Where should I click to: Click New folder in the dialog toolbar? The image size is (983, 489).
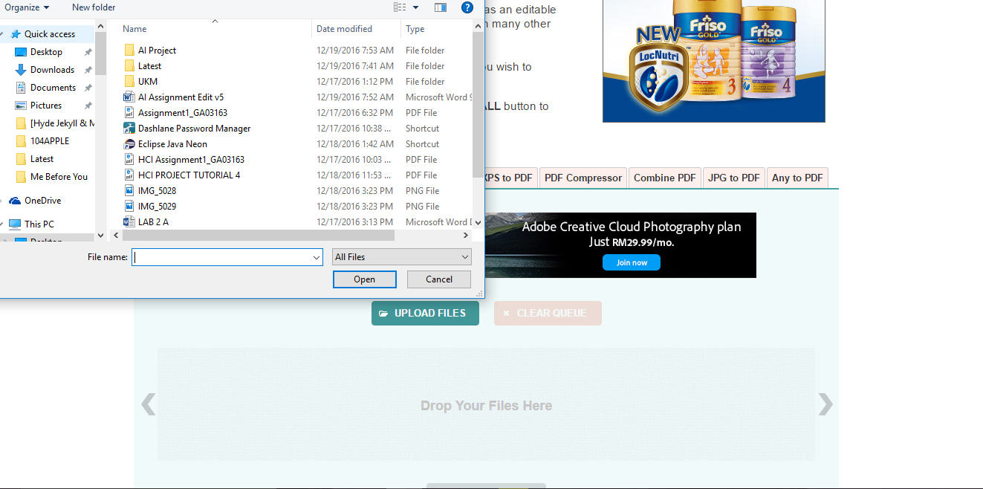94,7
